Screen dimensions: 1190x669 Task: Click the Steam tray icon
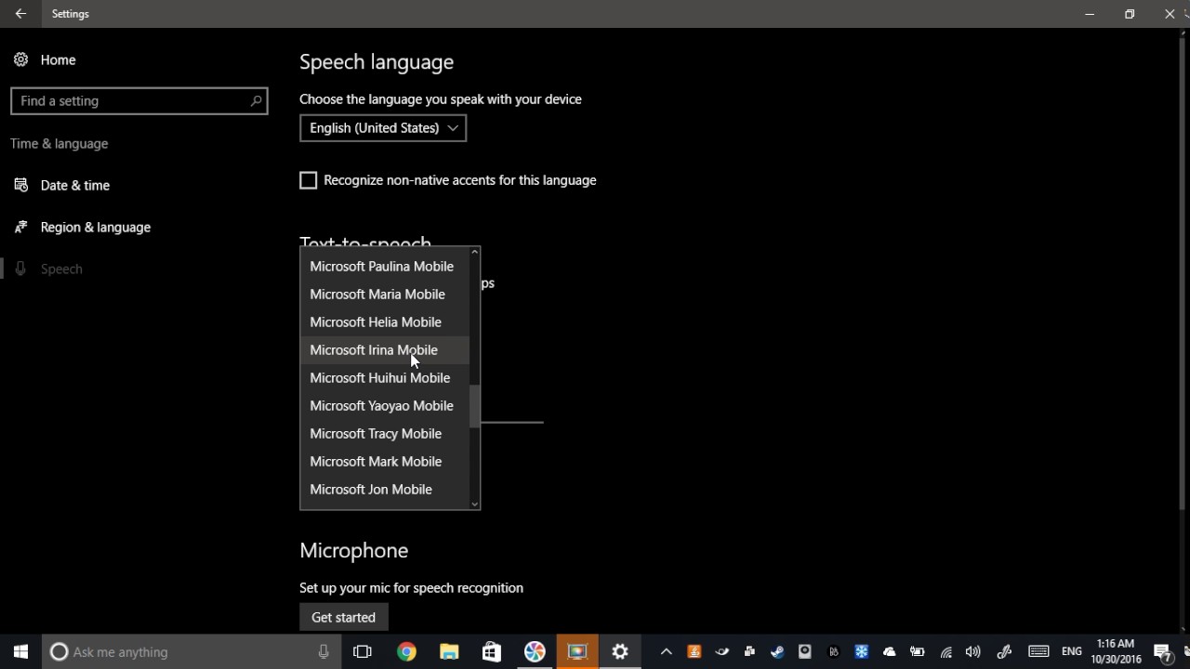[x=777, y=652]
